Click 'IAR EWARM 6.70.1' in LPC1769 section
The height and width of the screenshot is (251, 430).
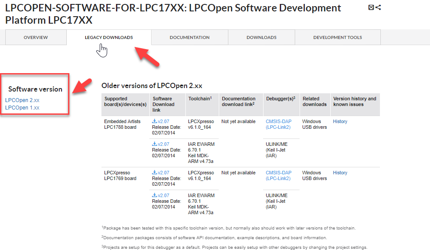(201, 198)
